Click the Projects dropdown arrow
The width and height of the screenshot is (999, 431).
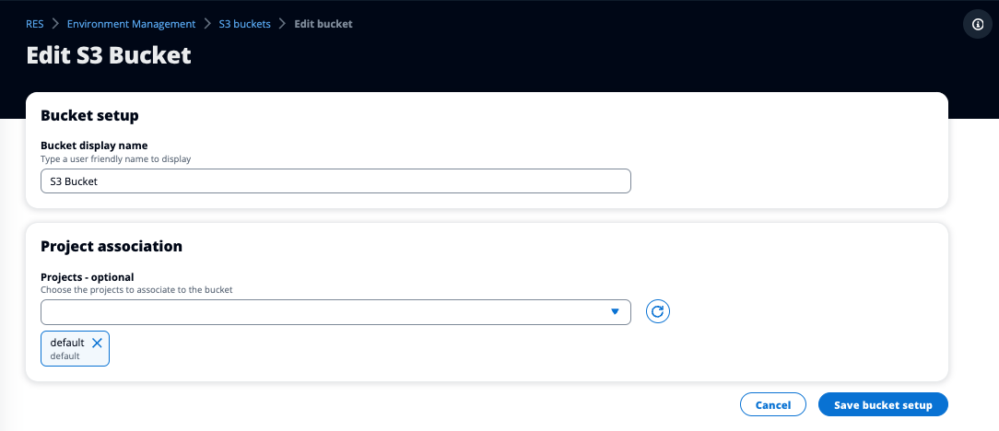tap(615, 312)
